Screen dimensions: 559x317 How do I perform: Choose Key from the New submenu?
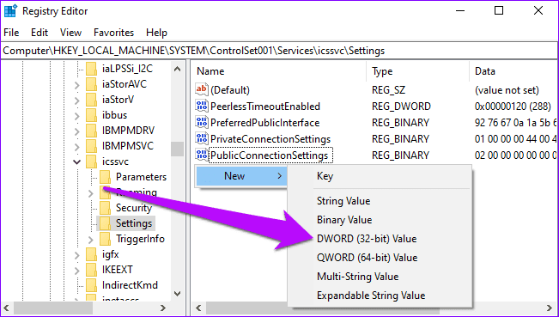point(325,176)
